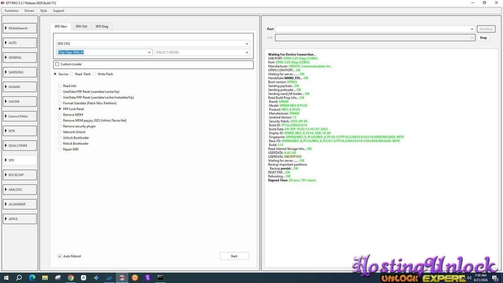Choose UserData/FRP Reset (userdata/cache/frp)
The image size is (503, 283).
coord(59,92)
